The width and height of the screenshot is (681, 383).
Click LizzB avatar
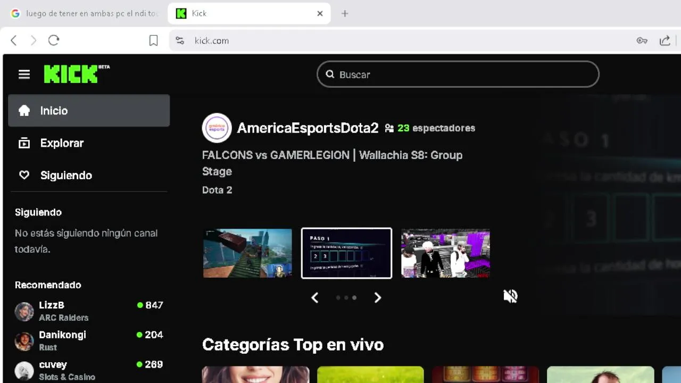[x=24, y=312]
